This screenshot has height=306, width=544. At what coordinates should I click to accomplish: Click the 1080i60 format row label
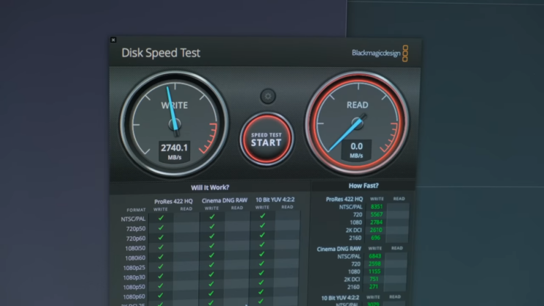[135, 258]
